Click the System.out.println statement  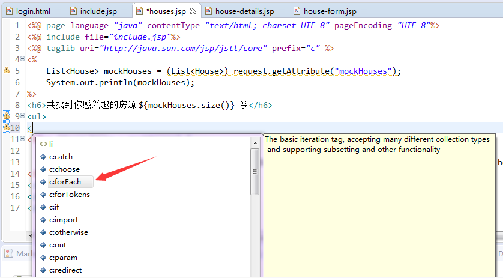pos(120,82)
